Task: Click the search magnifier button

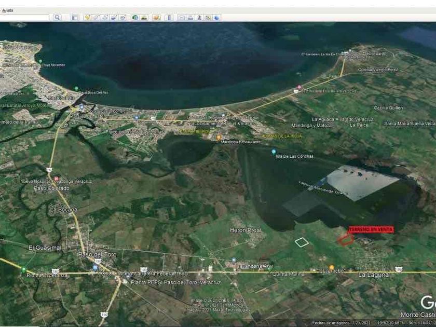Action: (x=57, y=18)
